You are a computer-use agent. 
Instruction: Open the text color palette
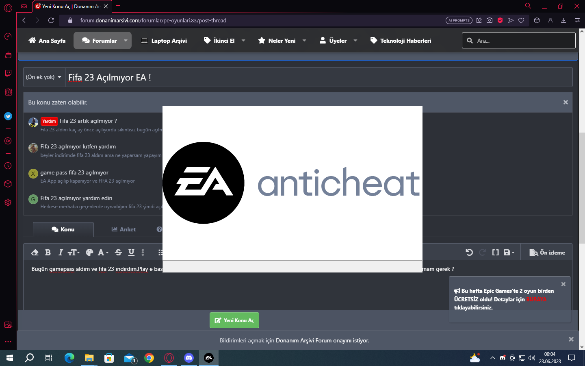coord(89,253)
